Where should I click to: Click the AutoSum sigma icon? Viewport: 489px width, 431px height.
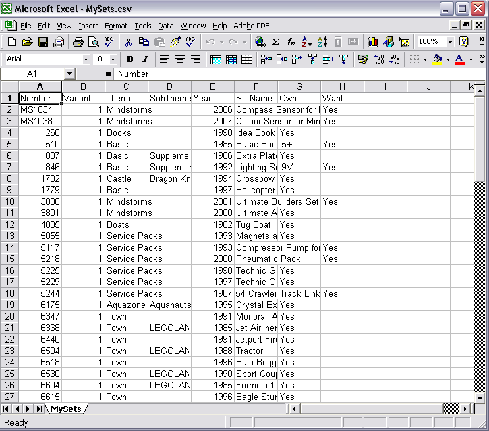(x=275, y=41)
